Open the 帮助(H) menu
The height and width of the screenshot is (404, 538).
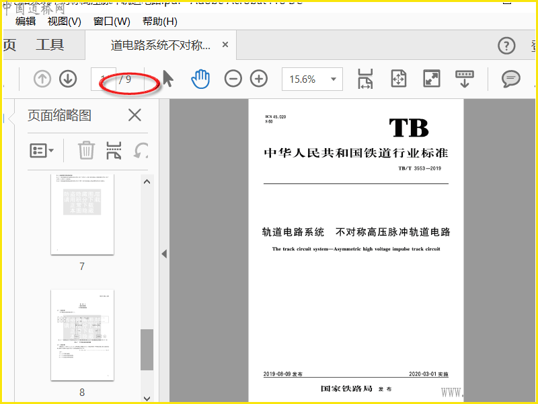(160, 22)
